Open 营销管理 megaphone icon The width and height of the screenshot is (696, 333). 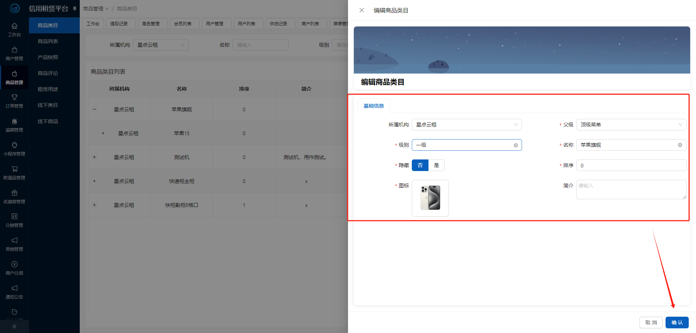(14, 240)
